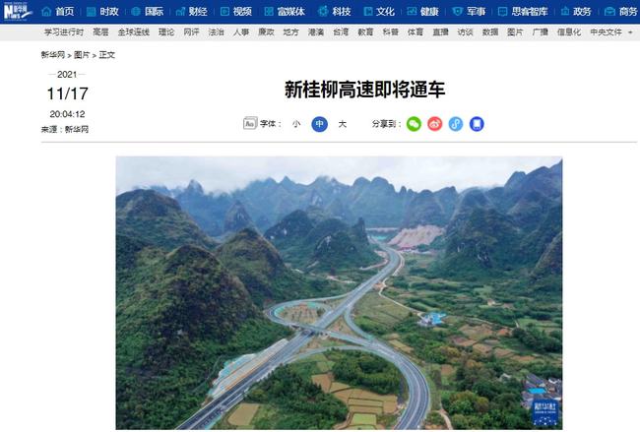
Task: Open the 港澳 sub-navigation link
Action: [316, 31]
